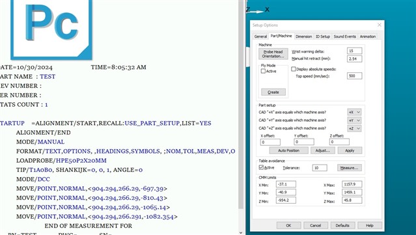The width and height of the screenshot is (416, 235).
Task: Click the Probe Head Orientation button
Action: click(273, 54)
